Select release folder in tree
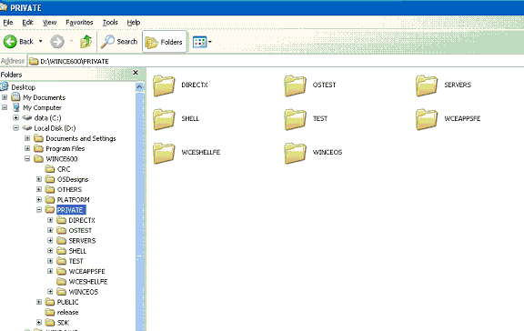The width and height of the screenshot is (524, 331). point(68,312)
